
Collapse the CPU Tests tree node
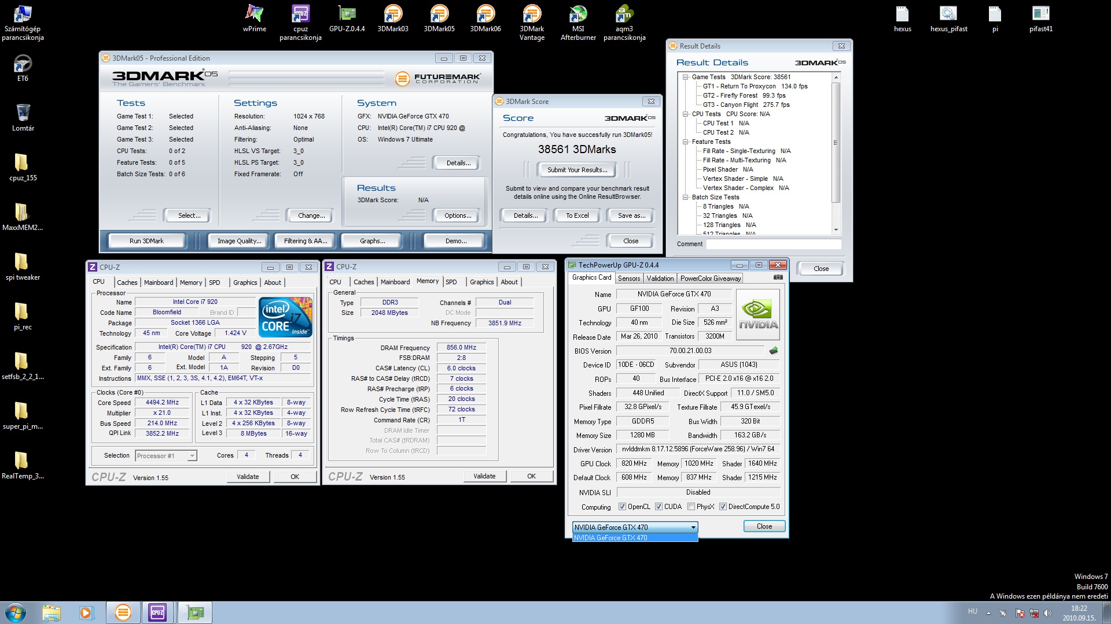click(685, 114)
